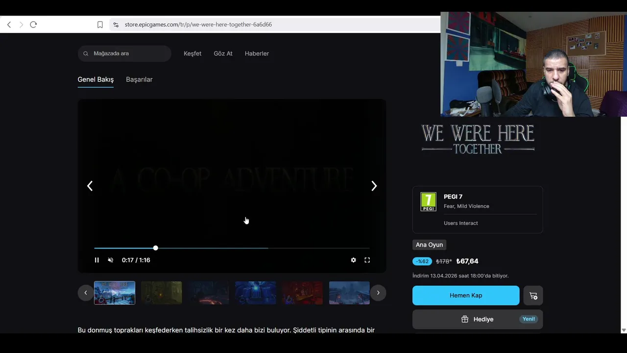Click the ₺67,64 price text
This screenshot has height=353, width=627.
[x=467, y=261]
